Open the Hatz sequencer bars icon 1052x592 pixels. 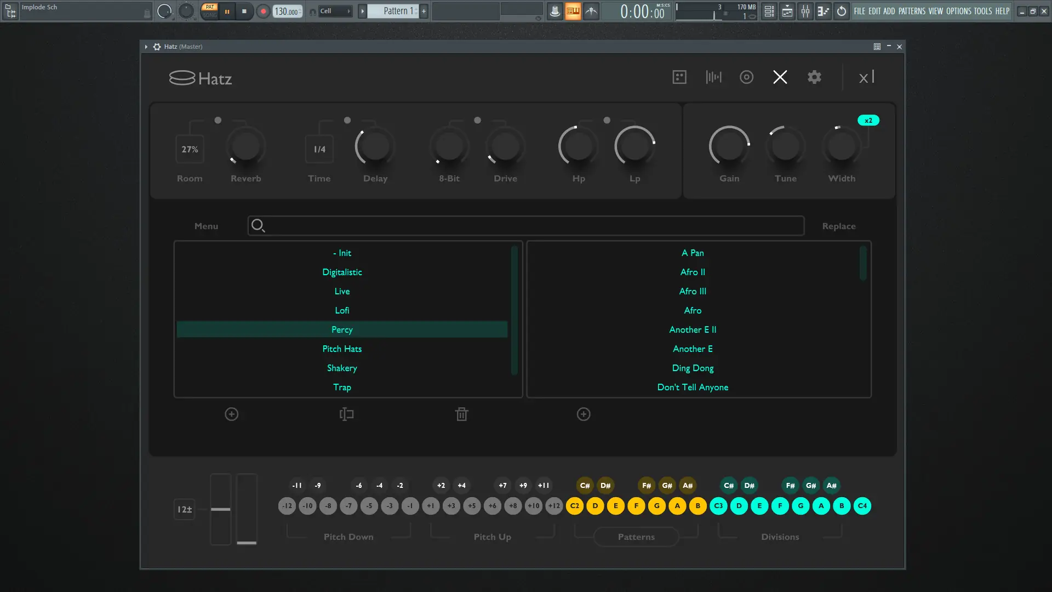click(713, 77)
